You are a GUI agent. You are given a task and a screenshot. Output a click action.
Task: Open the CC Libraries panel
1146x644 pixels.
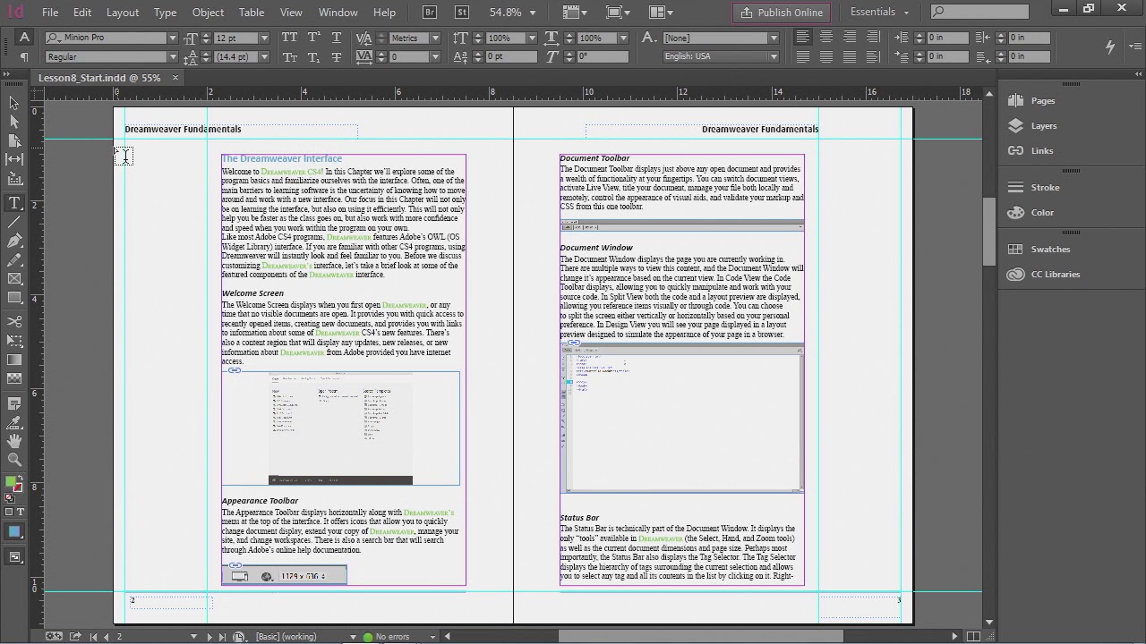[1055, 275]
